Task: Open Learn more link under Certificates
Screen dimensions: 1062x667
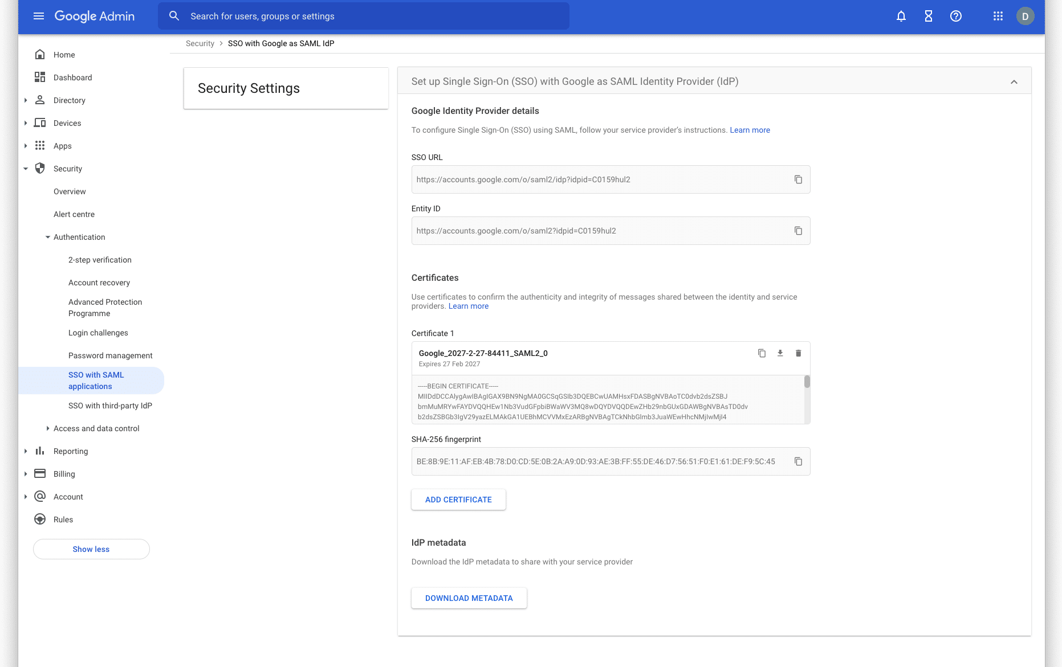Action: (468, 306)
